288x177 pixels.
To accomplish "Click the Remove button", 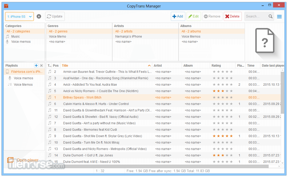I will (212, 16).
